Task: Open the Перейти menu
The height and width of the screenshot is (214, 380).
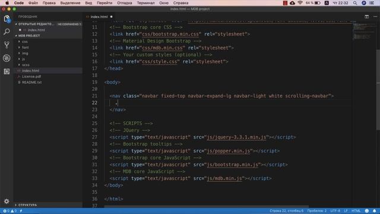Action: tap(104, 3)
